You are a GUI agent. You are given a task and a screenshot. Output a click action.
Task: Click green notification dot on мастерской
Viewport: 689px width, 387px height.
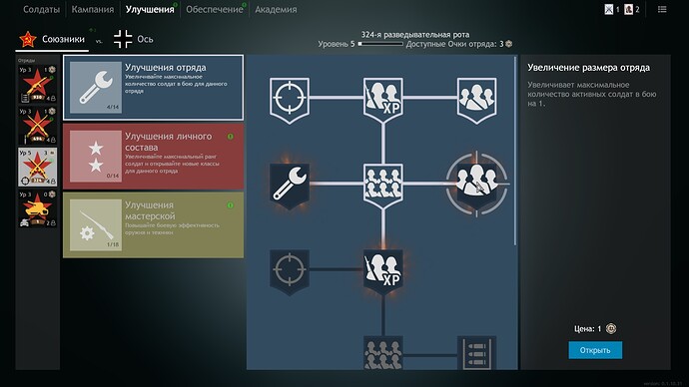[x=231, y=205]
